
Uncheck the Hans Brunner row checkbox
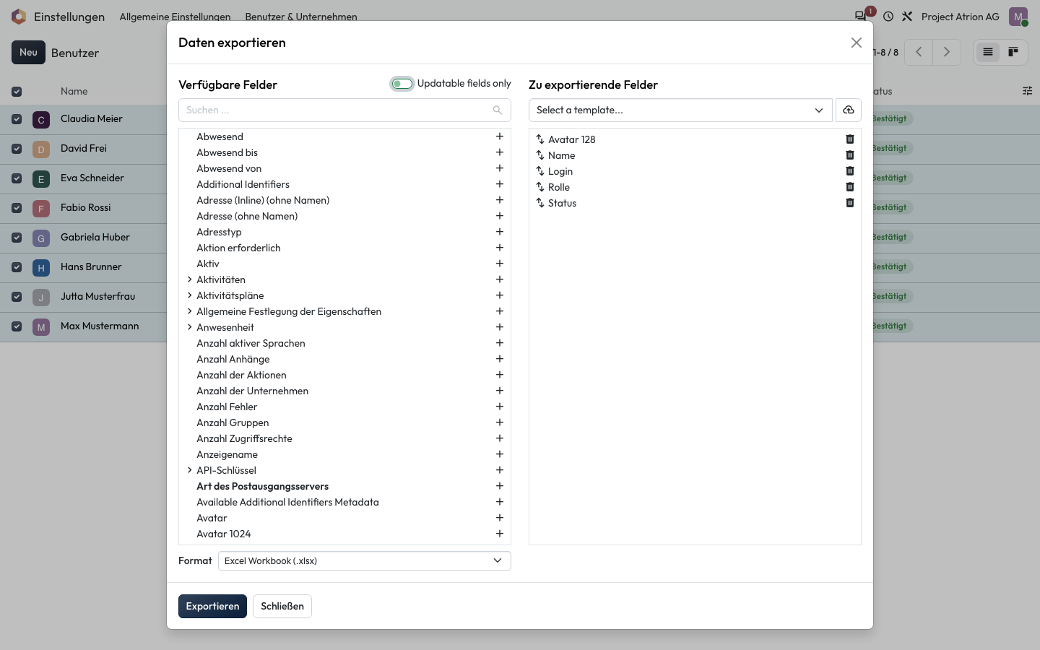(x=17, y=267)
